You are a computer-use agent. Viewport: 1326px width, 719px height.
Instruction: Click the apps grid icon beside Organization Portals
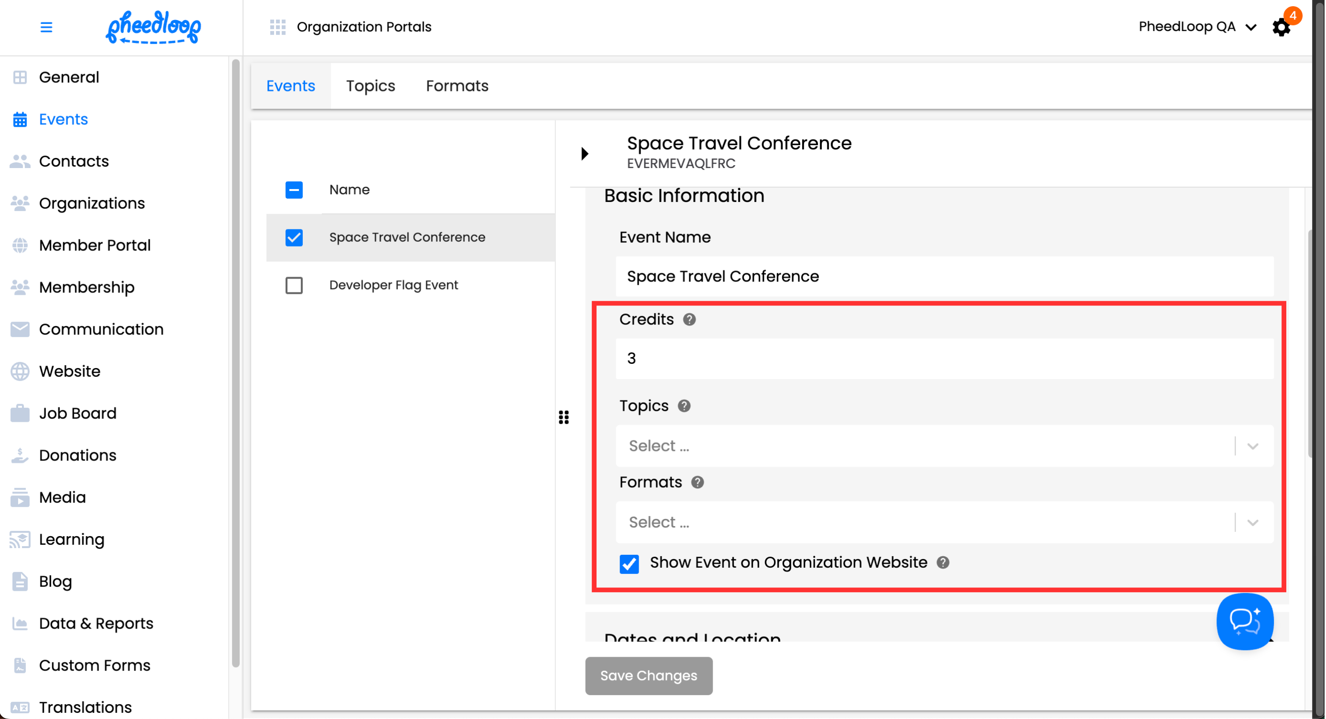tap(277, 27)
